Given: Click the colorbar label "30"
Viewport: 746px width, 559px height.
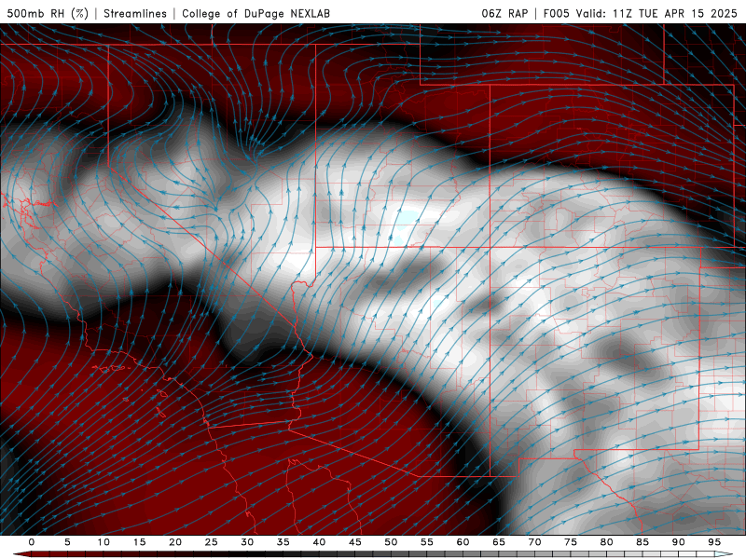Looking at the screenshot, I should (247, 542).
